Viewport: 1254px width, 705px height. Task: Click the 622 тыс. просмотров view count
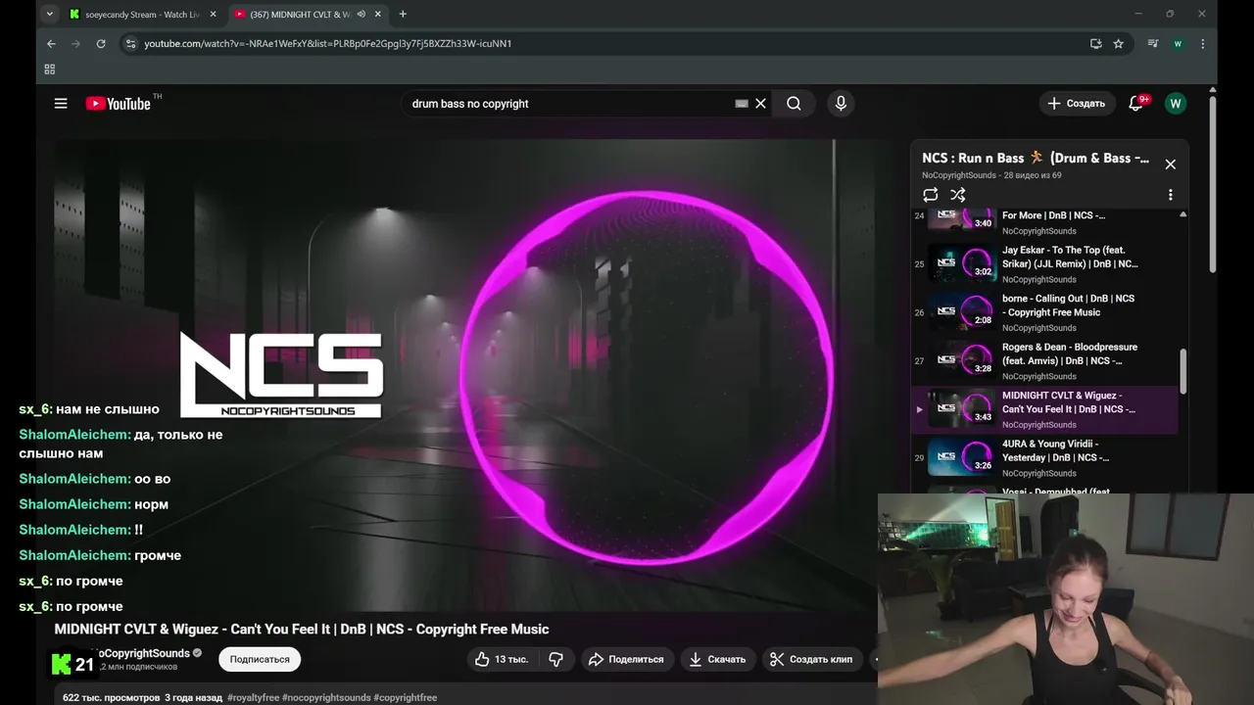(111, 698)
